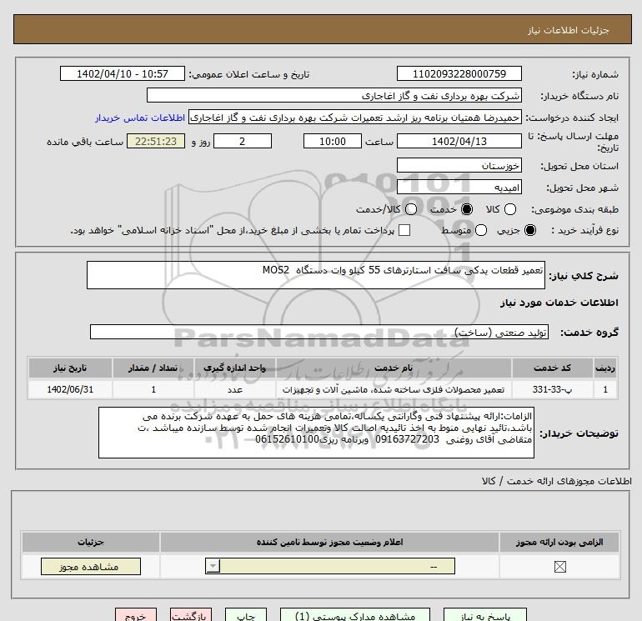Click the deadline date field 1402/04/13

459,141
